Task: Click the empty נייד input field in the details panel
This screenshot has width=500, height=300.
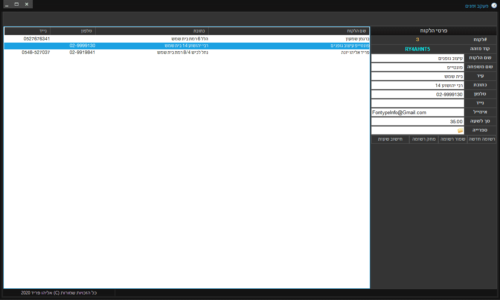Action: point(418,103)
